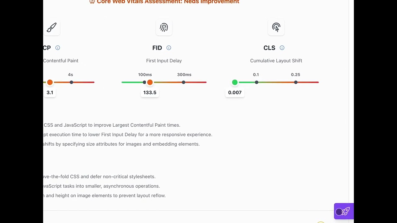Viewport: 397px width, 223px height.
Task: Open the info icon beside FID
Action: pyautogui.click(x=169, y=48)
